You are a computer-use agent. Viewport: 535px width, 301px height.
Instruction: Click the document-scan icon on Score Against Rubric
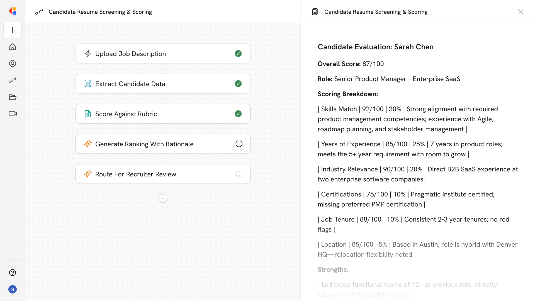point(88,114)
